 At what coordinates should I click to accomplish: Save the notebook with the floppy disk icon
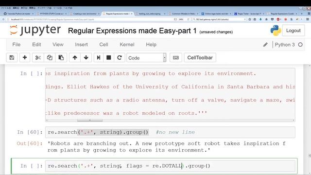pyautogui.click(x=12, y=58)
